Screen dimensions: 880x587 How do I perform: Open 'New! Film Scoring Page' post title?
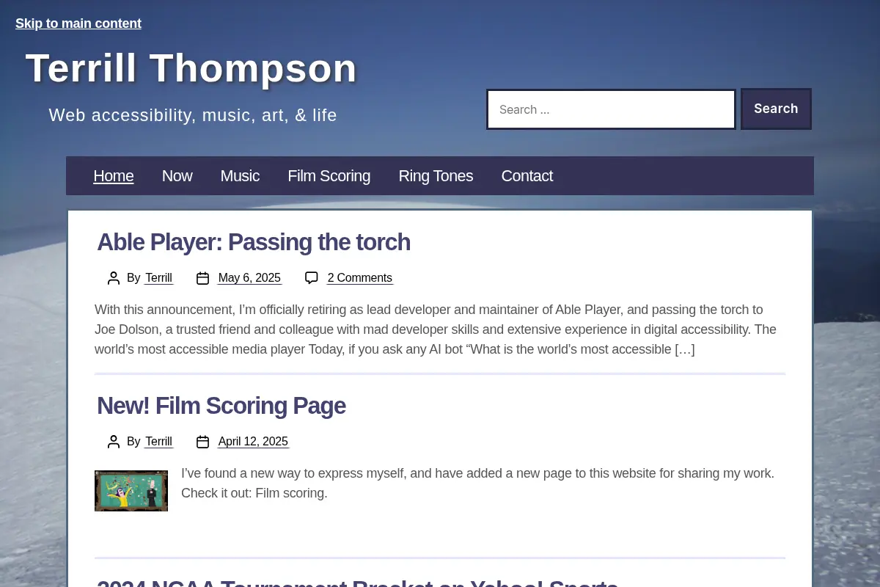coord(221,406)
